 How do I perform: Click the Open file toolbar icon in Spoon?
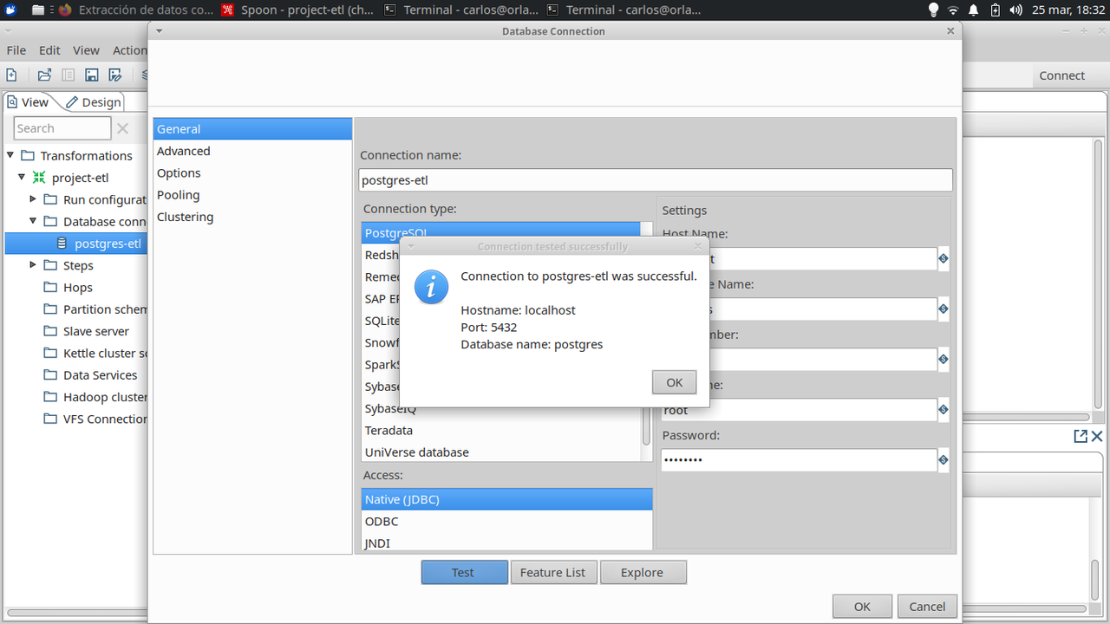coord(44,75)
